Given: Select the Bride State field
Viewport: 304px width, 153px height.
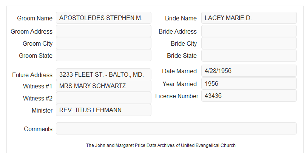Looking at the screenshot, I should click(249, 56).
